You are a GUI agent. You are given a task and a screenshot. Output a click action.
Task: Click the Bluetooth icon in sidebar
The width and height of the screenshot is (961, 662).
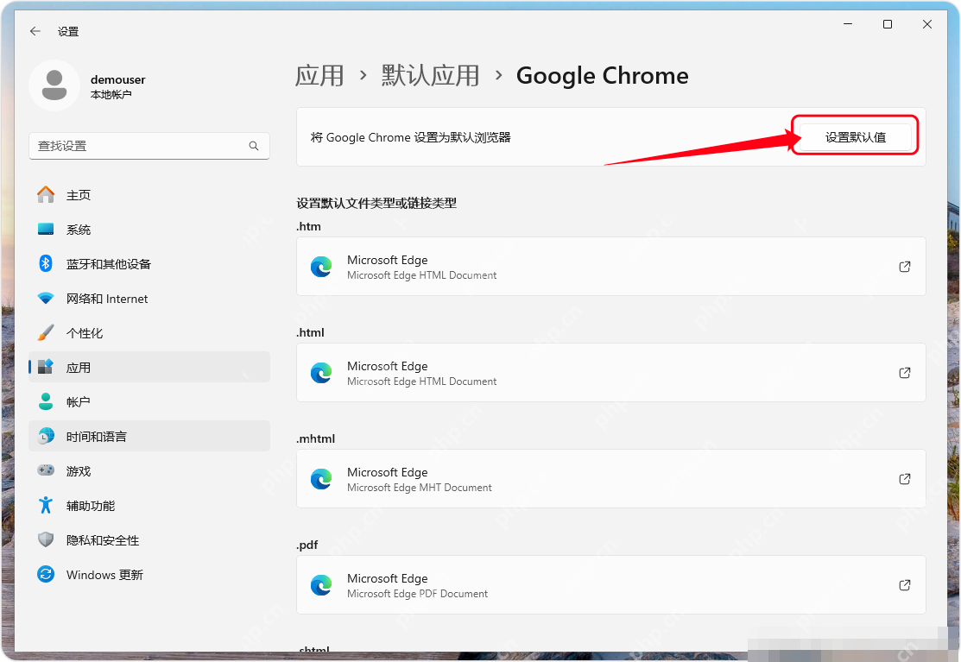pyautogui.click(x=46, y=263)
